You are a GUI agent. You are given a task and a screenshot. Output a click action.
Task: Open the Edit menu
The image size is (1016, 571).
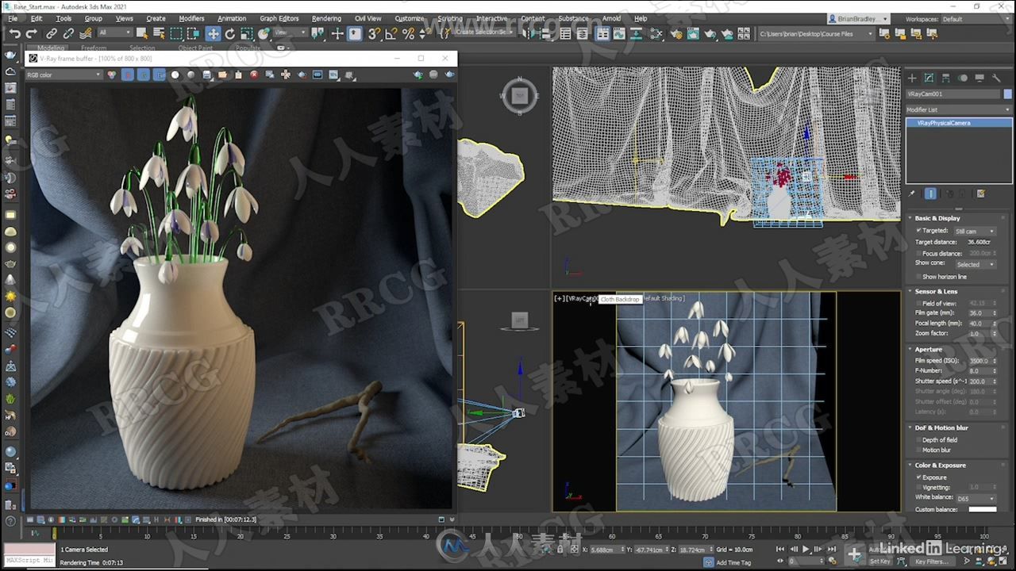point(37,18)
